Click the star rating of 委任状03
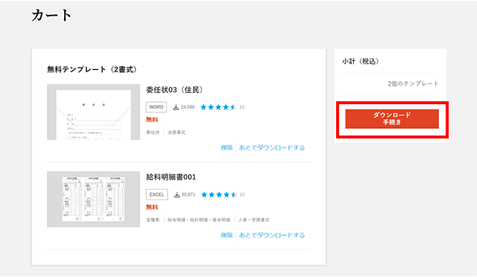 218,107
